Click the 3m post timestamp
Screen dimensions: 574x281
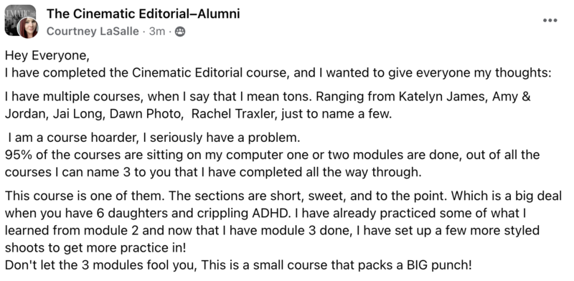[x=157, y=32]
